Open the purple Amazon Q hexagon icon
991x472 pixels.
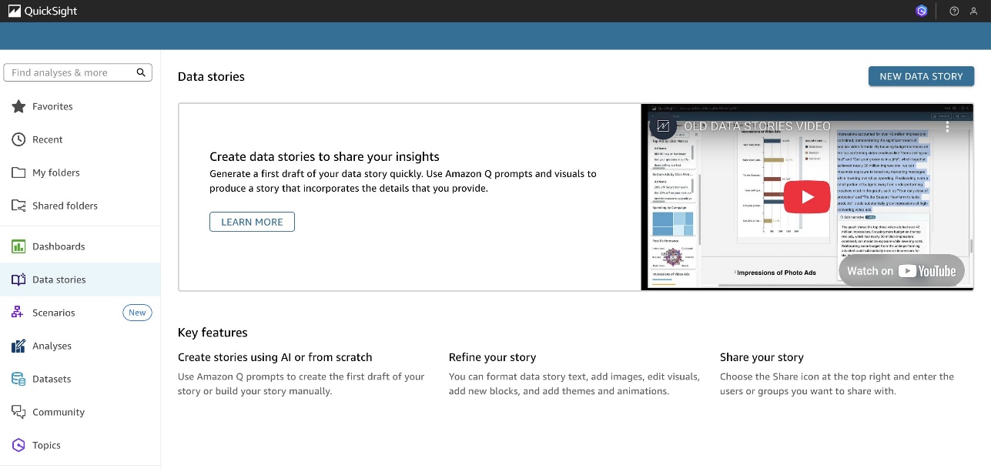pos(921,11)
